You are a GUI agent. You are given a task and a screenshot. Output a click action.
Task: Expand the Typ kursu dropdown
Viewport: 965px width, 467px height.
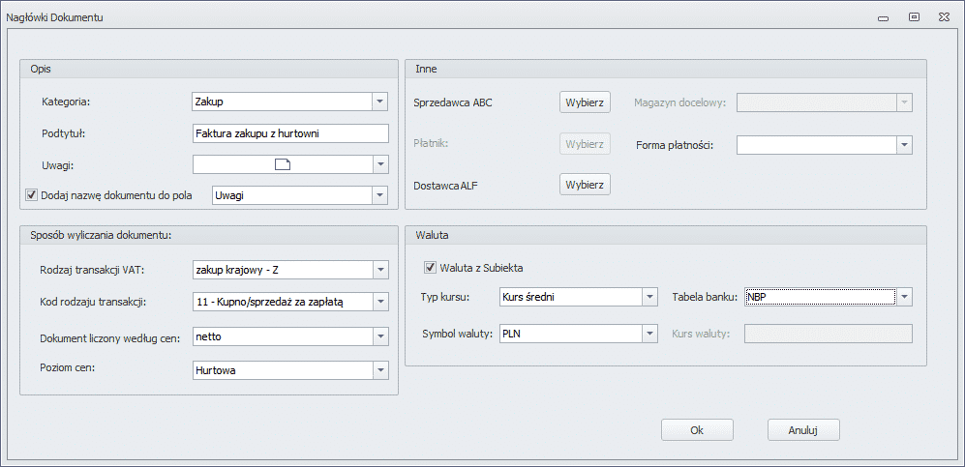(x=650, y=298)
